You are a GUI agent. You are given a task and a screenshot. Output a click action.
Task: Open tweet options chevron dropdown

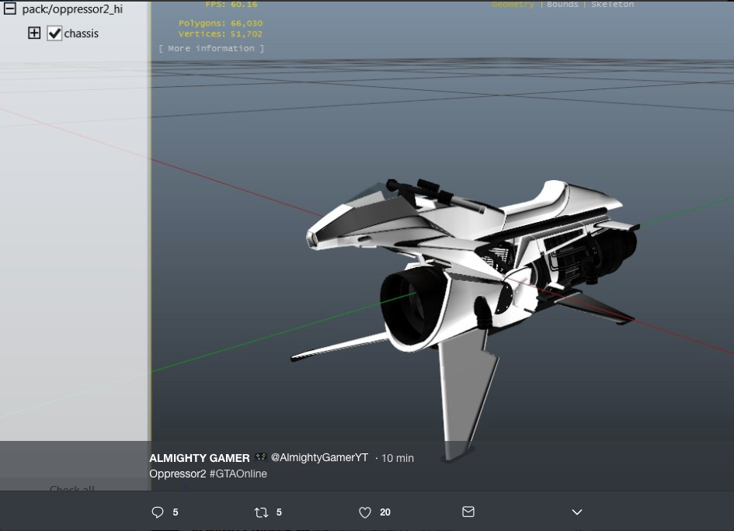tap(577, 512)
